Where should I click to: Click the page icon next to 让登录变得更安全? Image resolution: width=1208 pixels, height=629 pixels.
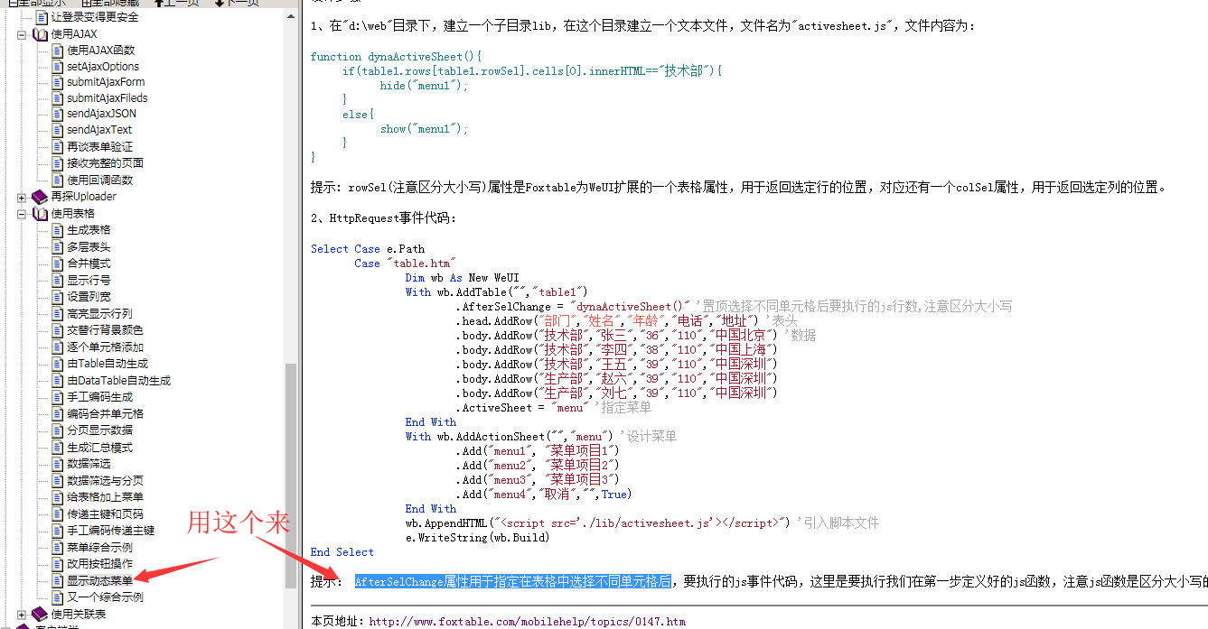42,17
